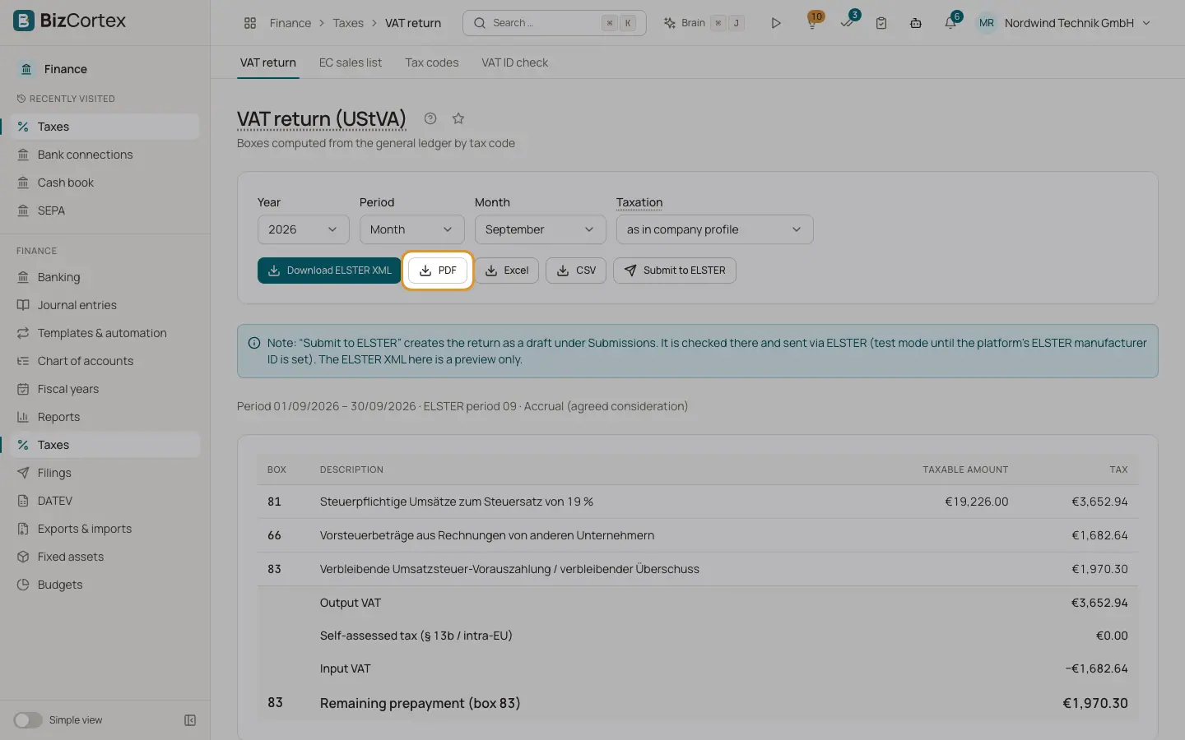This screenshot has height=740, width=1185.
Task: Open the Month dropdown showing September
Action: click(540, 229)
